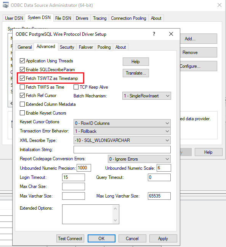Confirm with the OK button

coord(101,239)
